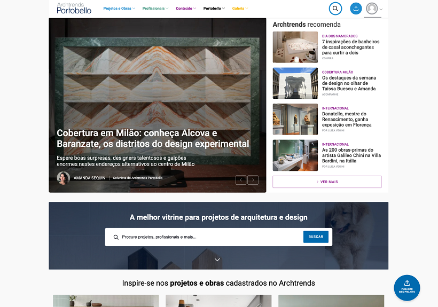Open thumbnail of Donatello exhibition article
438x307 pixels.
pos(295,119)
